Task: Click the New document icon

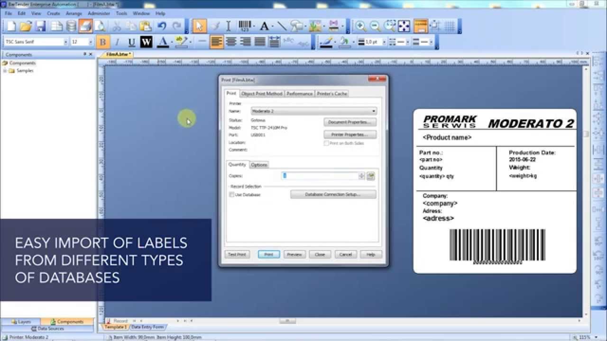Action: tap(11, 26)
